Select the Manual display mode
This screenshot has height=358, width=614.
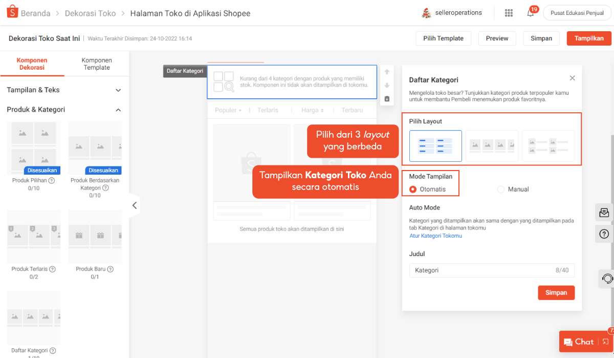[501, 189]
